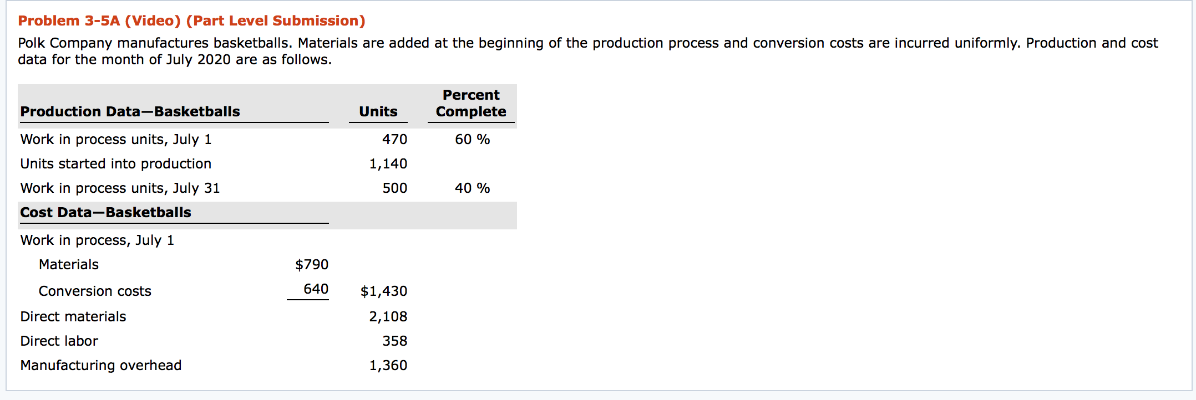
Task: Click the Manufacturing overhead row label
Action: [101, 366]
